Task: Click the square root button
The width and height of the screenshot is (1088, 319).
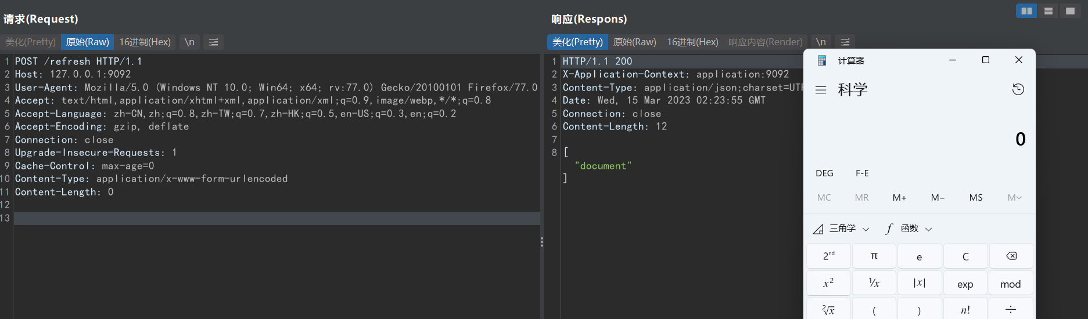Action: (x=829, y=309)
